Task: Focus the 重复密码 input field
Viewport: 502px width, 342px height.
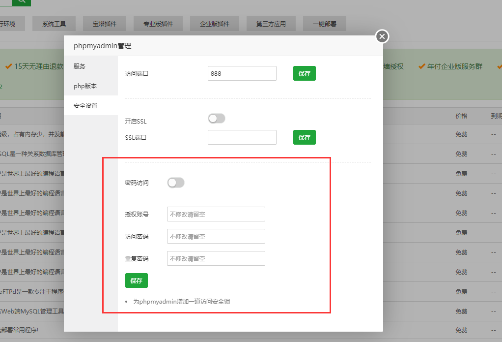Action: coord(216,258)
